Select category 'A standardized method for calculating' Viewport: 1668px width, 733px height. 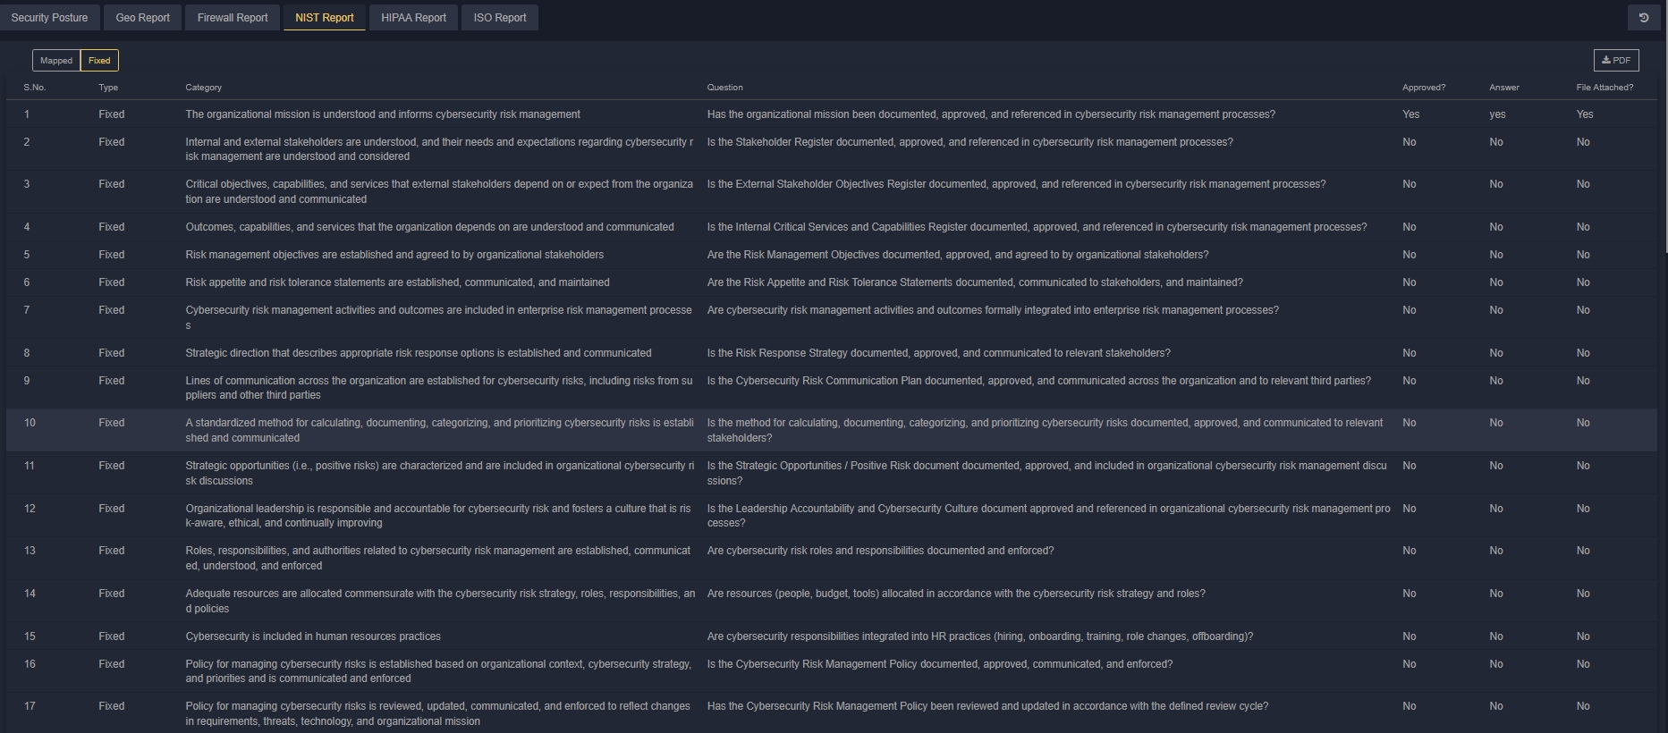(440, 430)
